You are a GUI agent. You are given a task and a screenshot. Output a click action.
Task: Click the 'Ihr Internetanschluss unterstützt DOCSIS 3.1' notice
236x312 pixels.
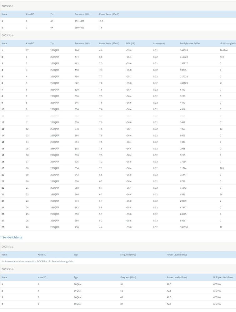38,261
